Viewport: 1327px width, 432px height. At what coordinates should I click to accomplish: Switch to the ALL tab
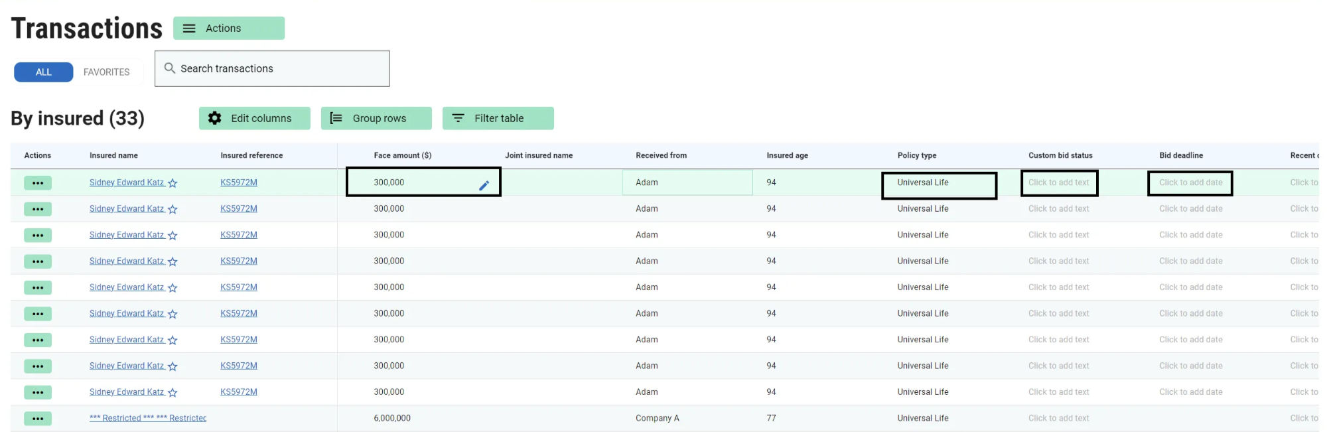point(44,72)
